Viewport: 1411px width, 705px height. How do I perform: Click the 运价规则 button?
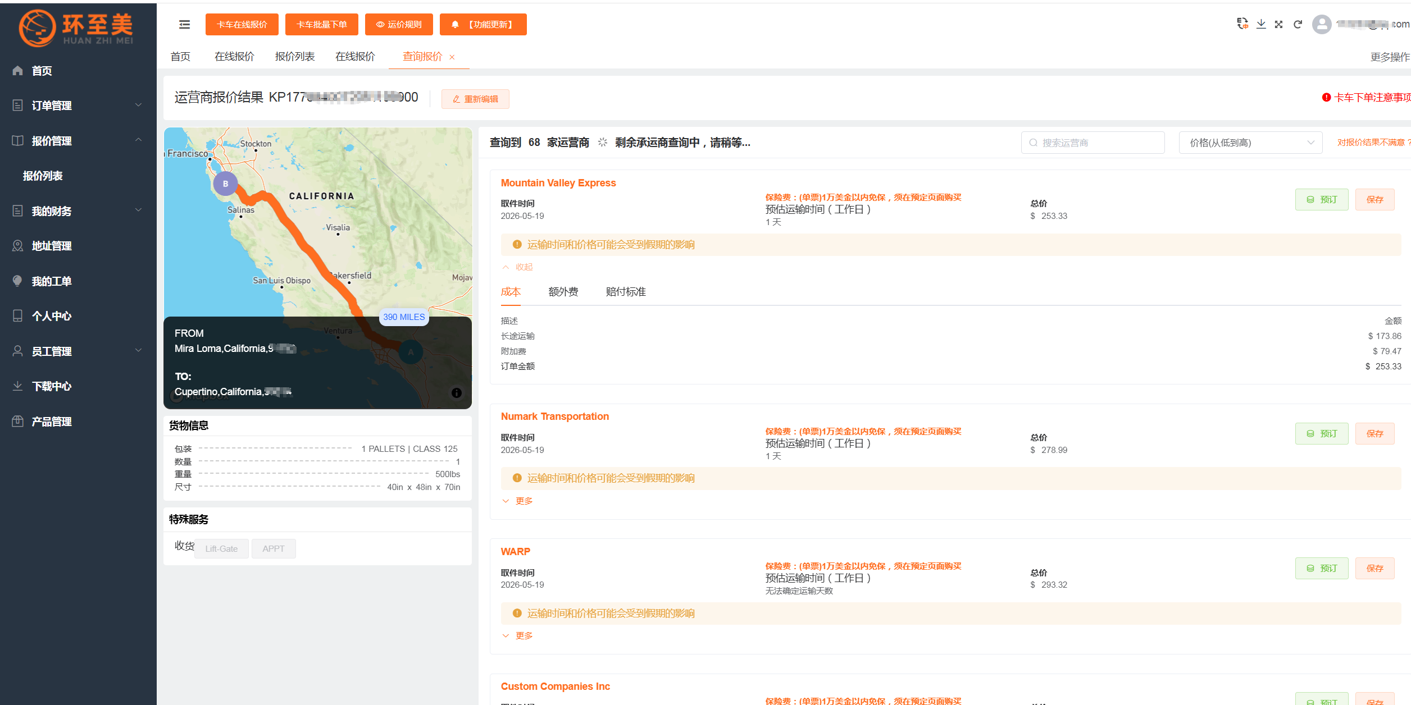coord(399,25)
